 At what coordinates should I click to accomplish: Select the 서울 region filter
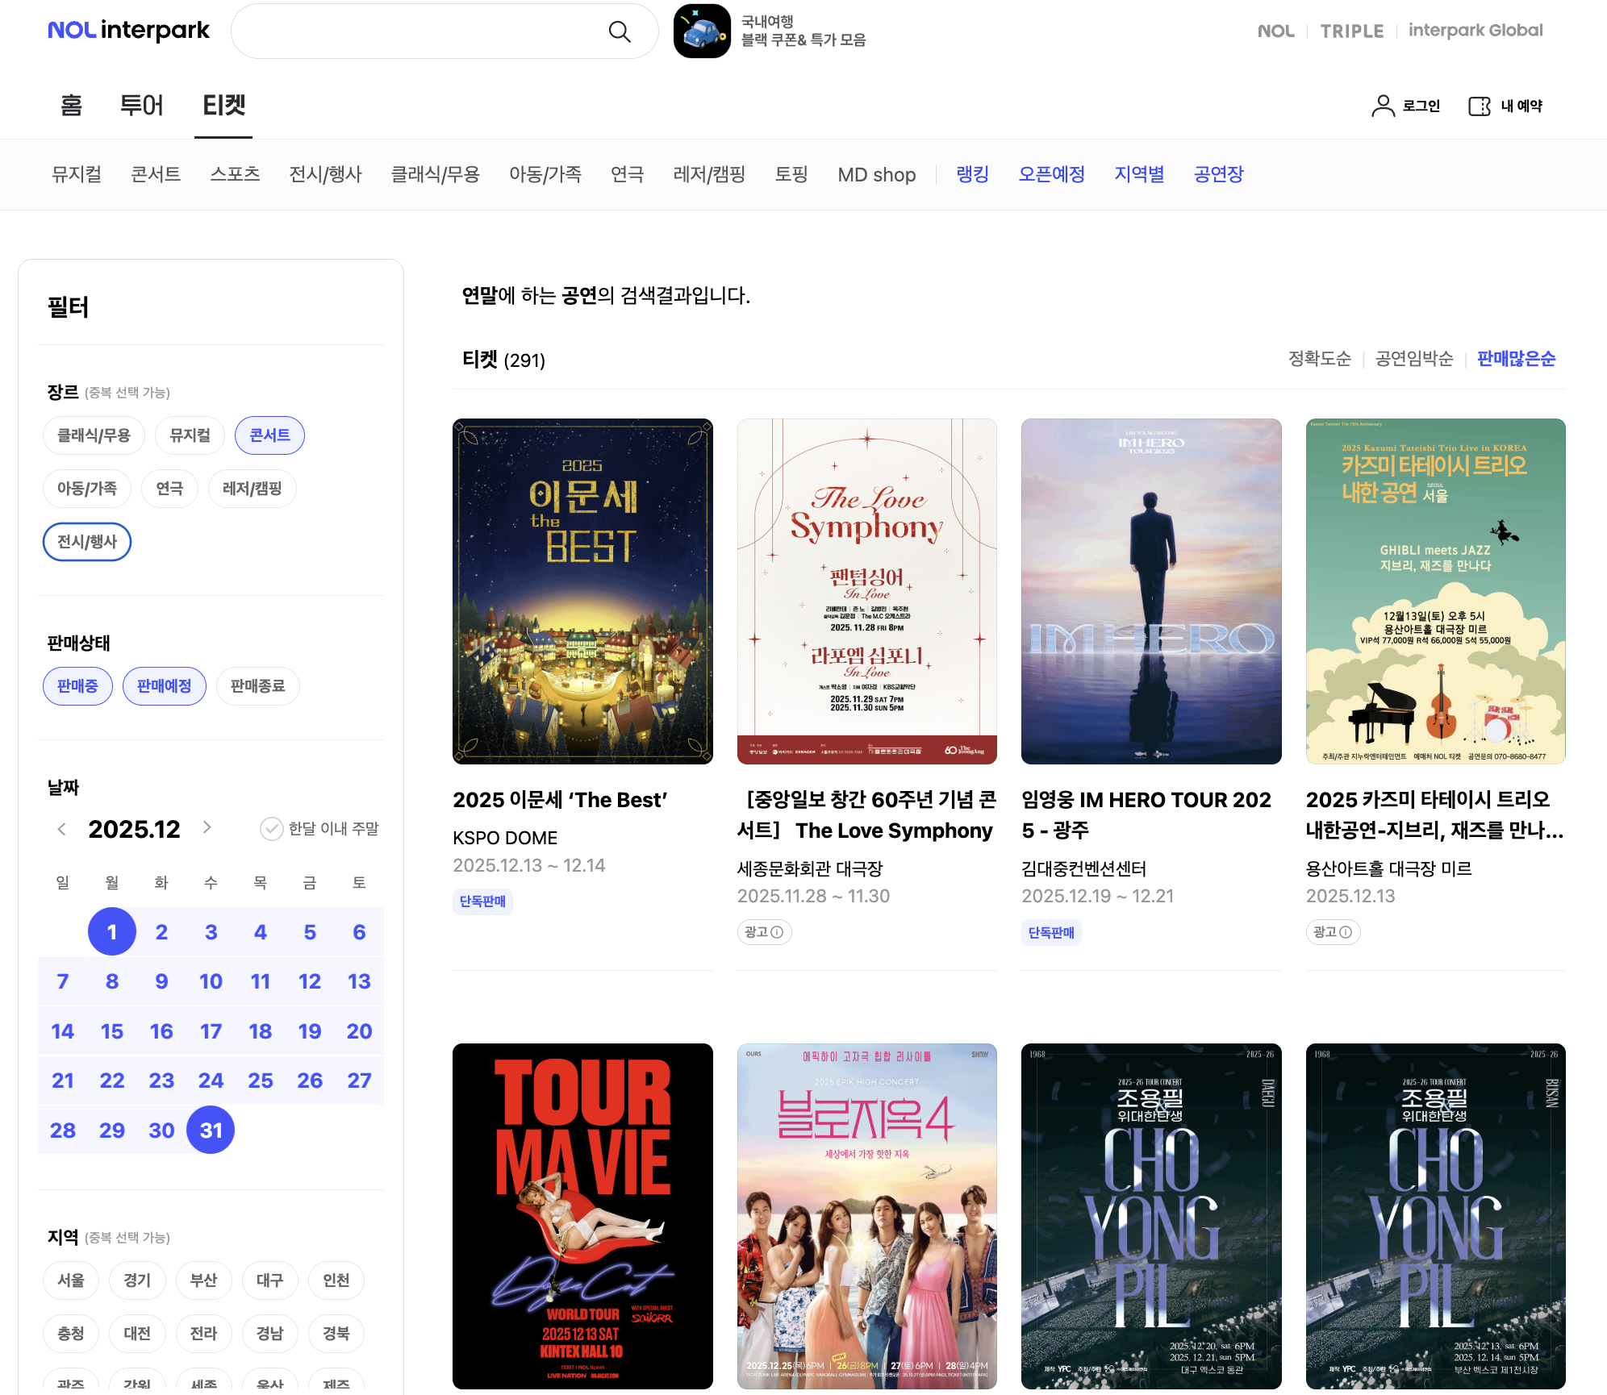pyautogui.click(x=71, y=1280)
